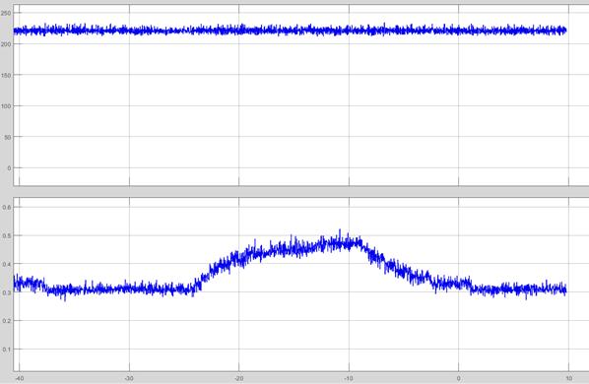The width and height of the screenshot is (589, 384).
Task: Click the right end of upper flat signal
Action: point(565,31)
